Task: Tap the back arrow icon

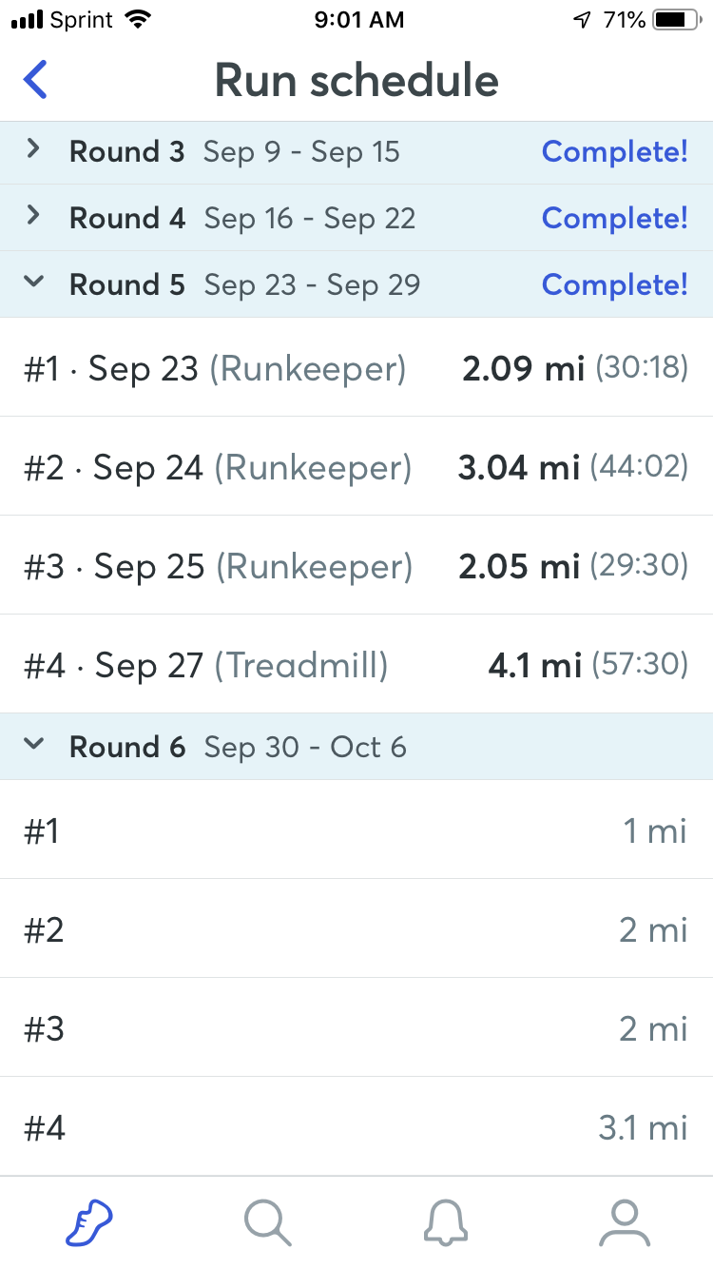Action: [35, 80]
